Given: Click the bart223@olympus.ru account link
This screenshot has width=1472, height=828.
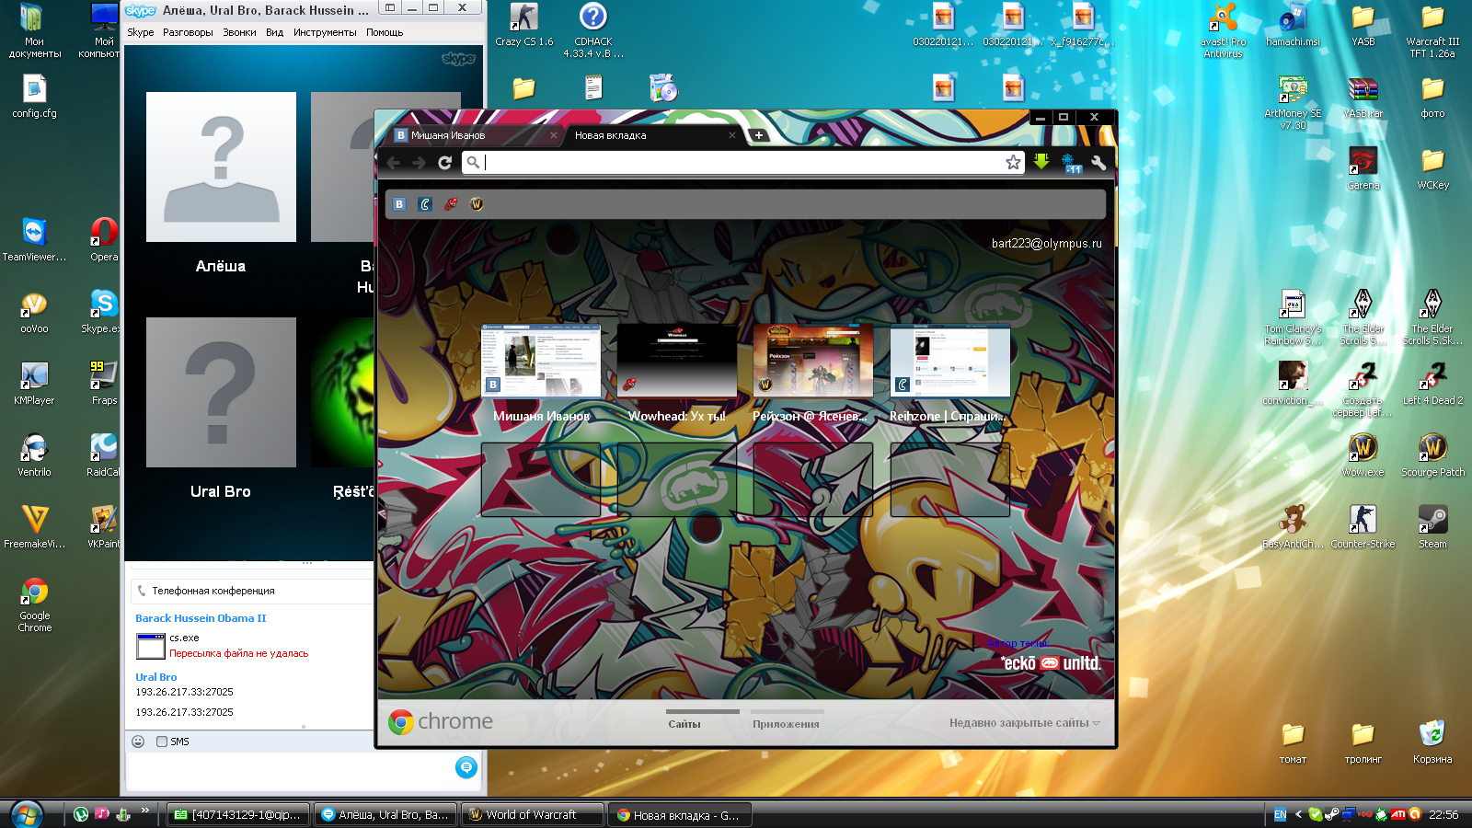Looking at the screenshot, I should 1046,244.
